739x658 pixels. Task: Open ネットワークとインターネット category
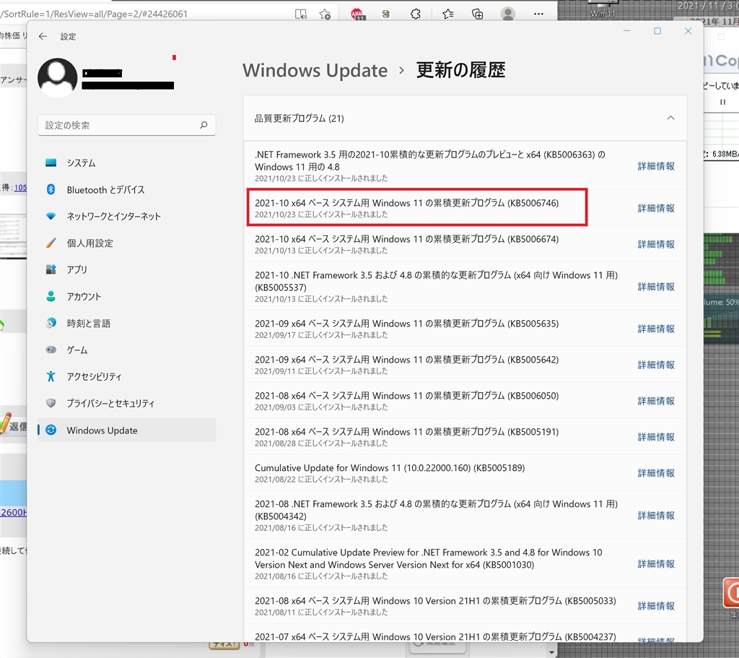127,216
